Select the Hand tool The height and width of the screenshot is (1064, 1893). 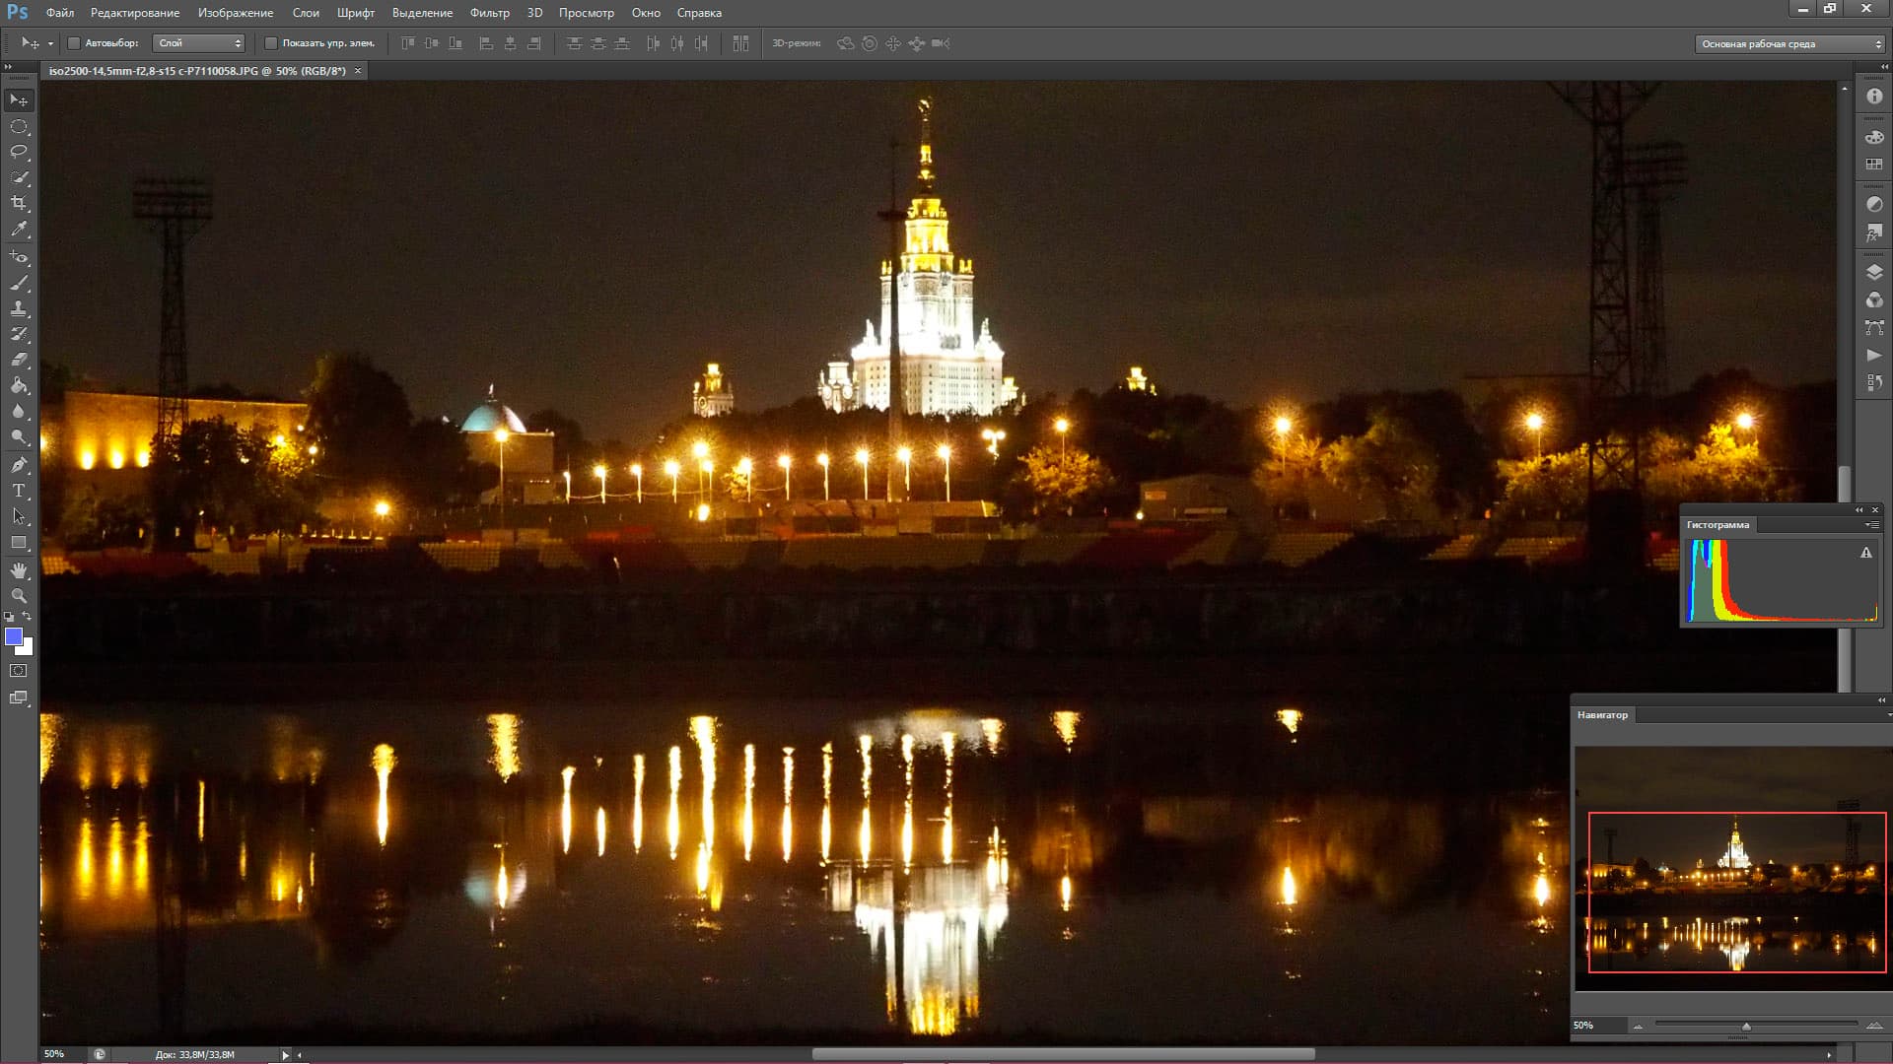(x=19, y=570)
